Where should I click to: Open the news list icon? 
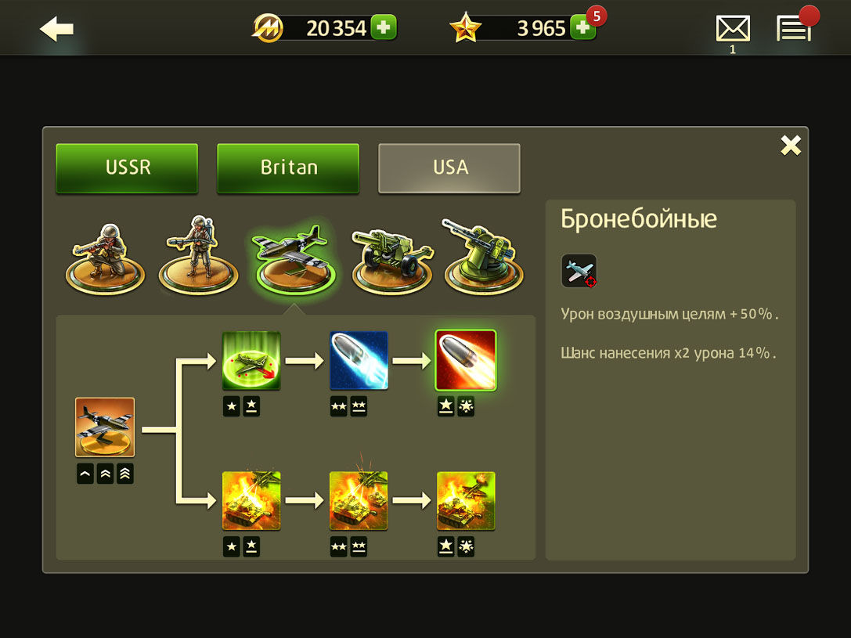click(x=794, y=28)
